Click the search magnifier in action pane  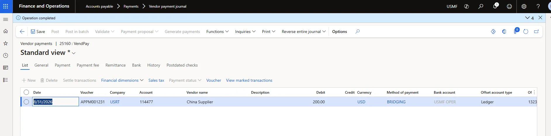[357, 32]
